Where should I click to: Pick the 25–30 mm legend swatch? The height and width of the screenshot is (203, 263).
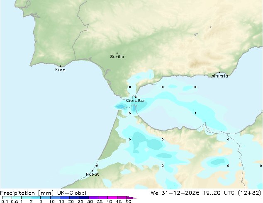tap(83, 198)
